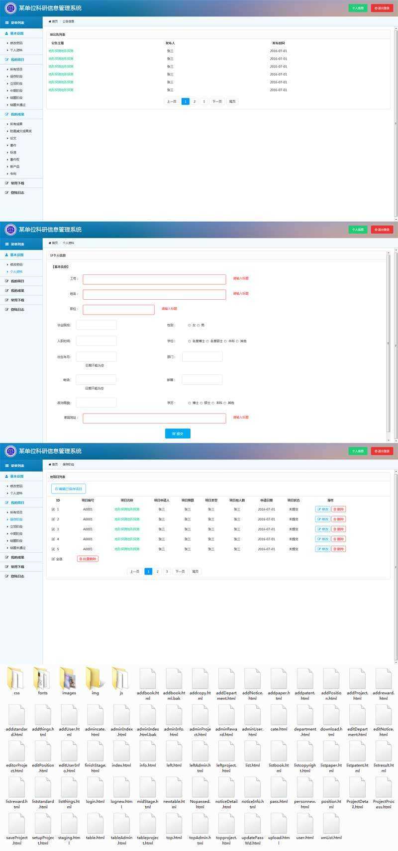The image size is (398, 851).
Task: Open 防震减灾成果奖 in the sidebar tree
Action: [21, 131]
